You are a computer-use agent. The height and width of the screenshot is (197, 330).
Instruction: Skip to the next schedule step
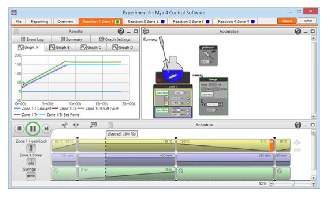point(46,128)
